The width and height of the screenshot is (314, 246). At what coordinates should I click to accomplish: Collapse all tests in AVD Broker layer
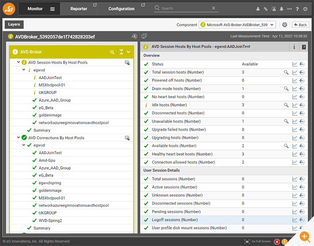point(121,52)
